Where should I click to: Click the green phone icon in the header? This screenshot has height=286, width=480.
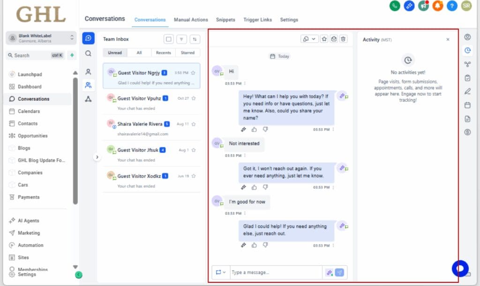click(x=395, y=7)
